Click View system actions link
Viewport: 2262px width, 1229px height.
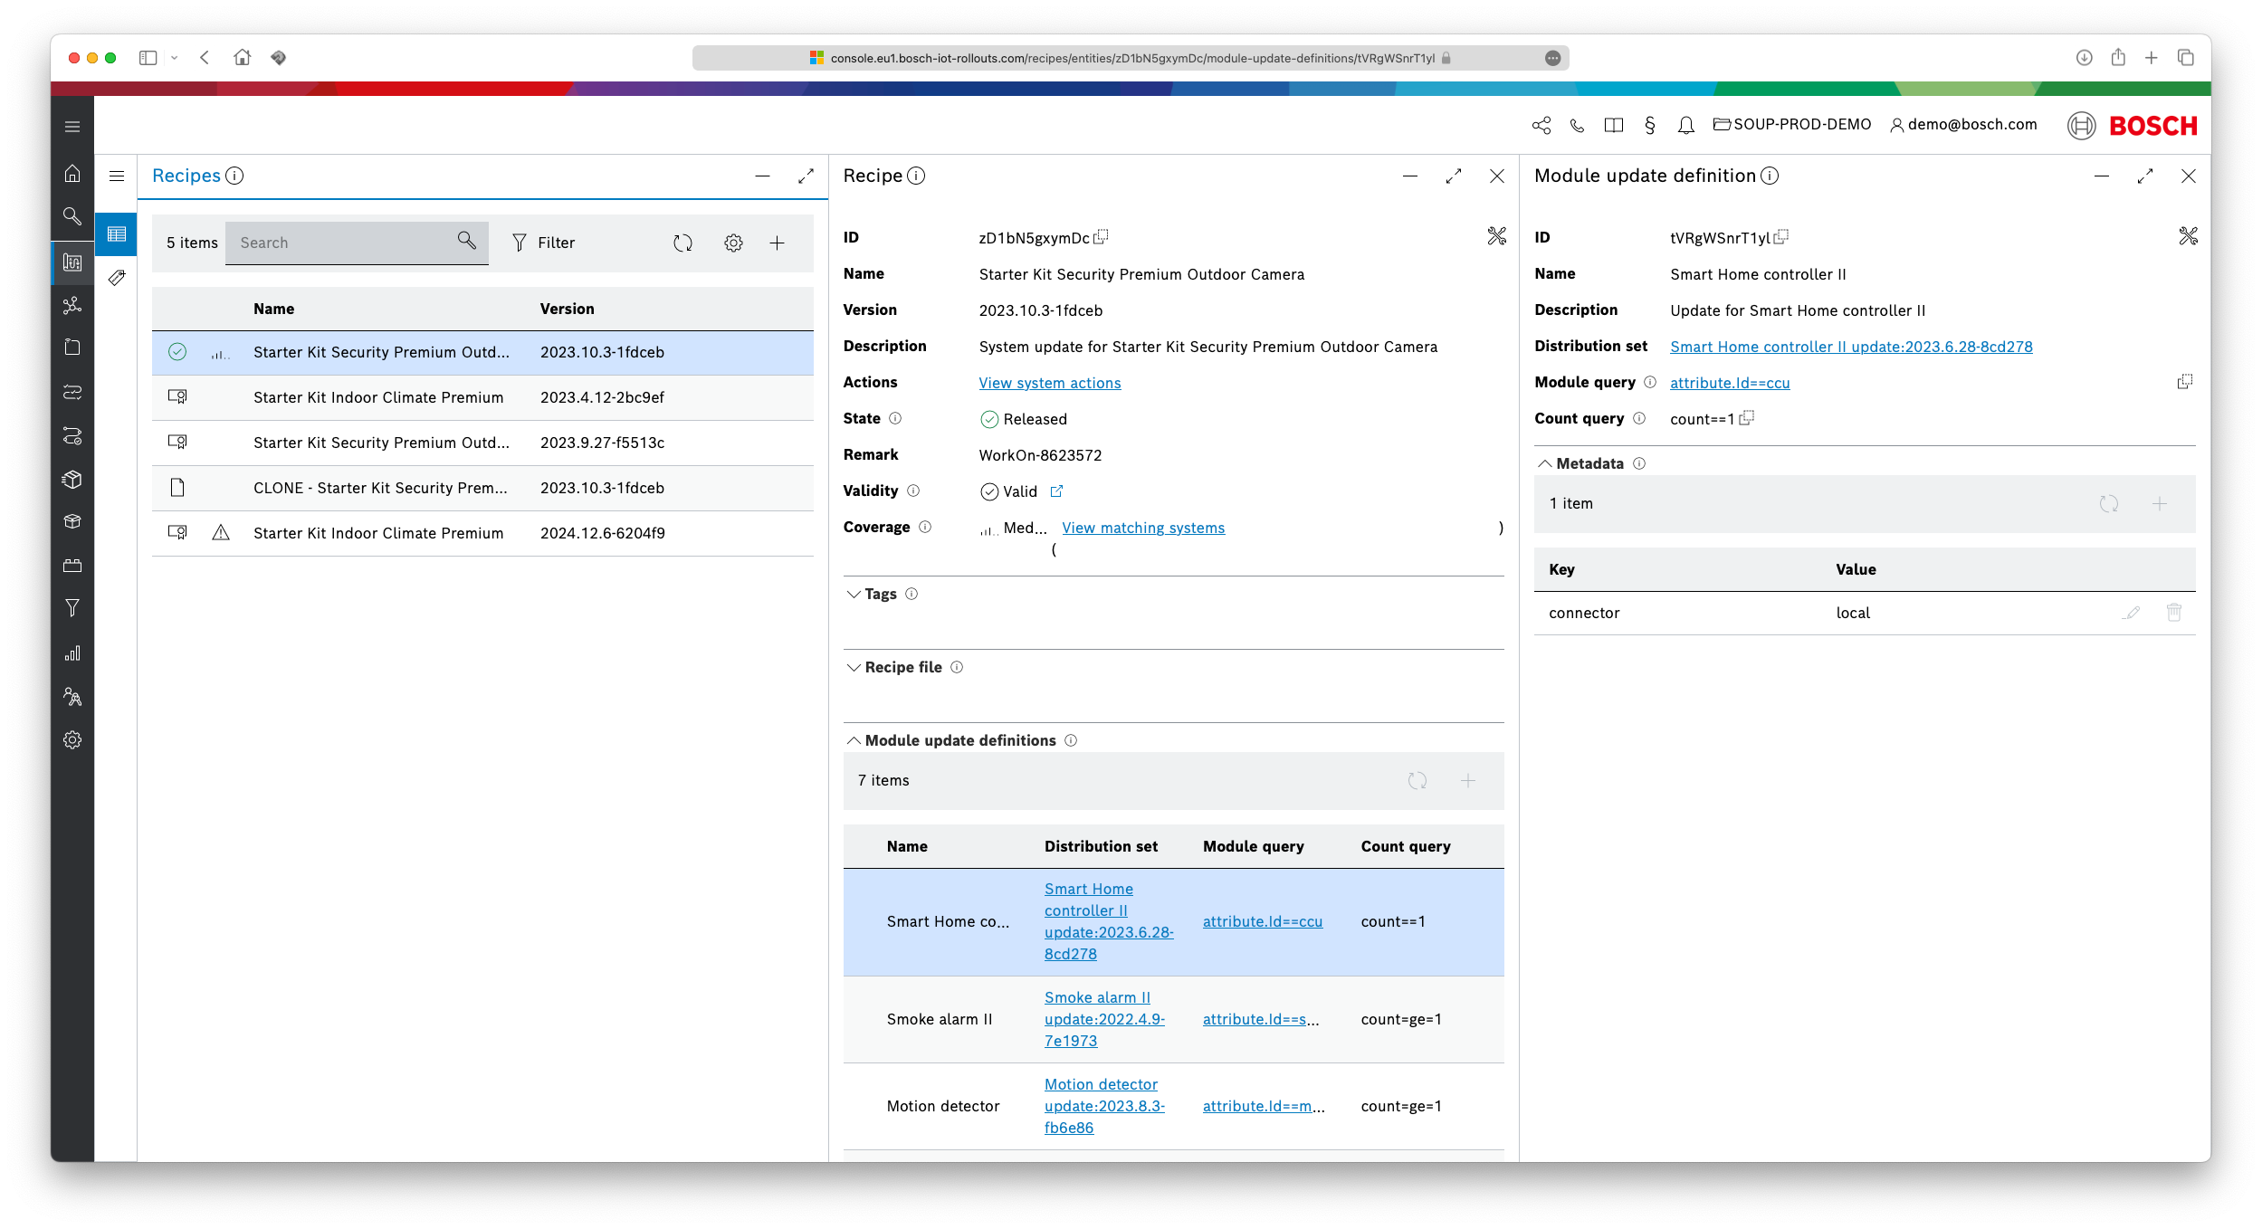point(1049,383)
